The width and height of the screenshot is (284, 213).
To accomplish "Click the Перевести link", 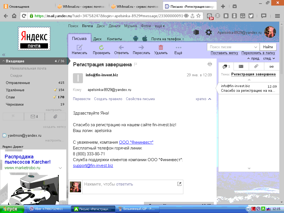I will tap(82, 99).
